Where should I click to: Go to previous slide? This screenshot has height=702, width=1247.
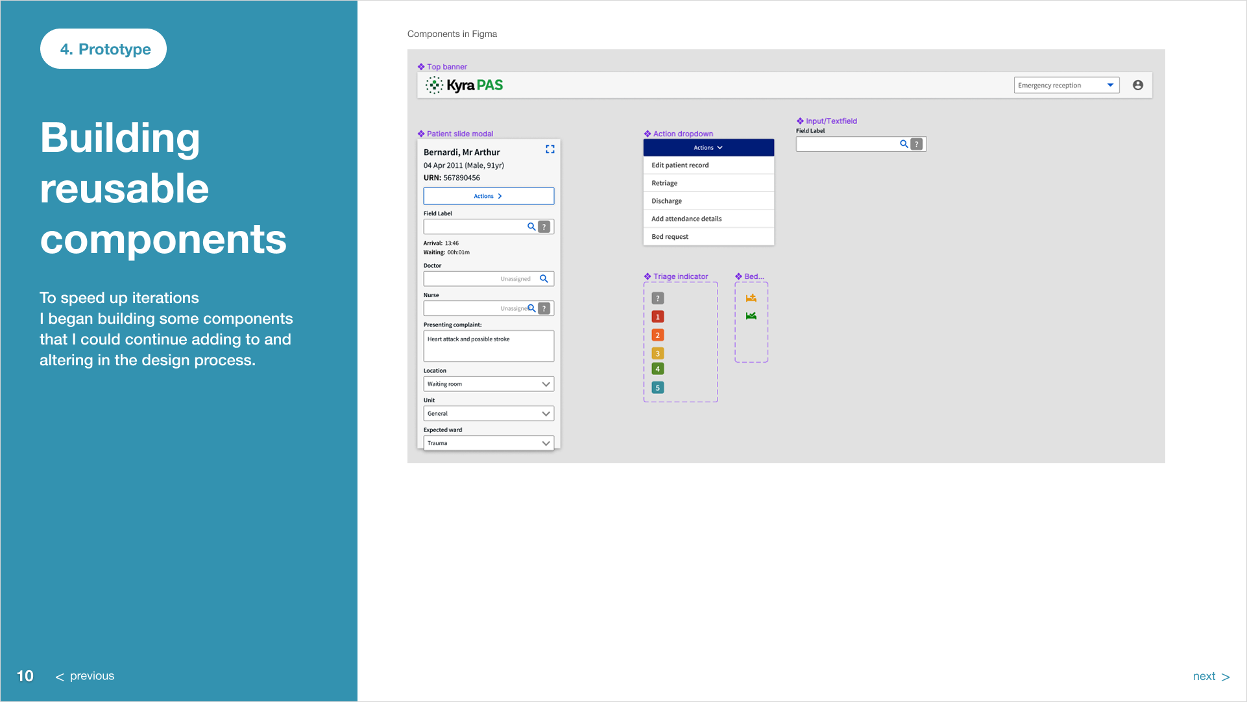coord(85,676)
